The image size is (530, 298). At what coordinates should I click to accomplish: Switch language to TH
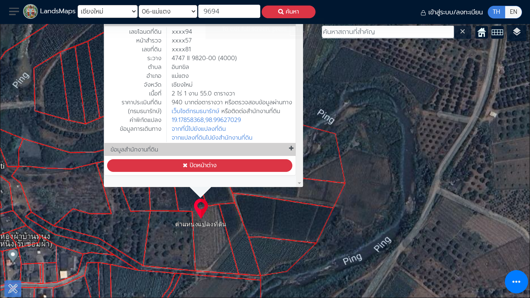496,12
